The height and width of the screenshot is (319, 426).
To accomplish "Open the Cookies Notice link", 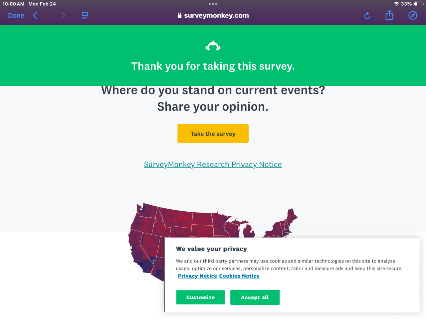I will [239, 276].
